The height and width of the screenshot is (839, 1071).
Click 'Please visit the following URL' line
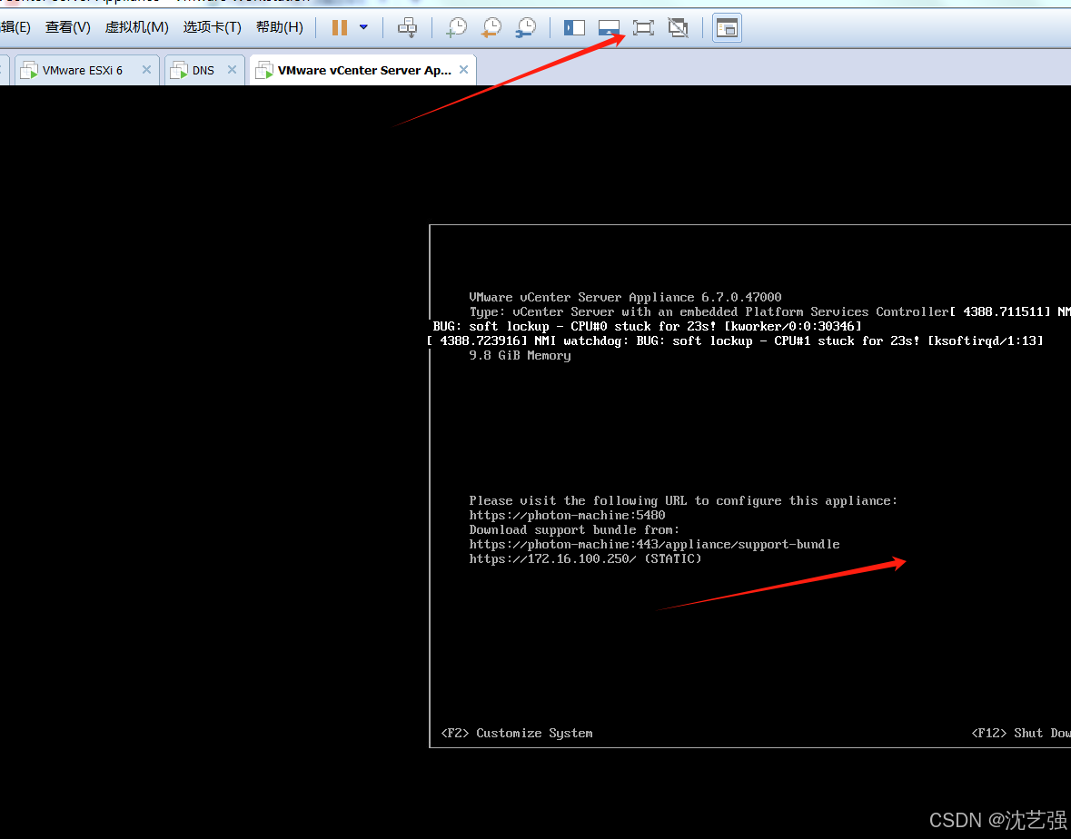pyautogui.click(x=683, y=501)
